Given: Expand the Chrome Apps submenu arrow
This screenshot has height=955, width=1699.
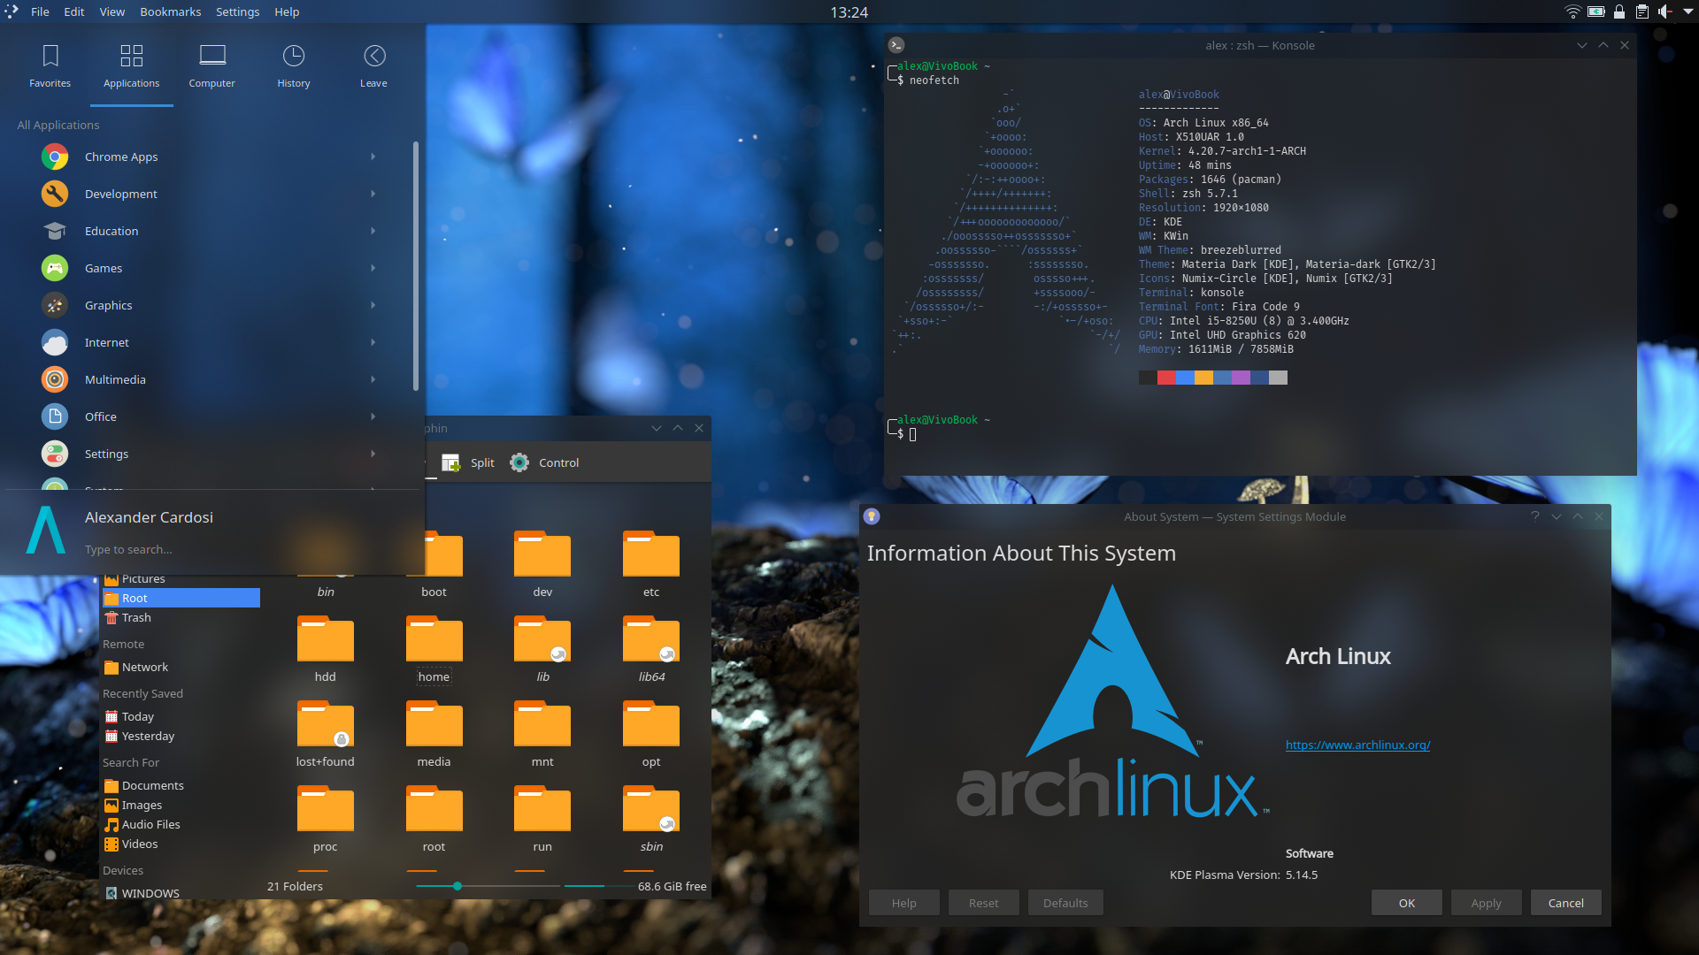Looking at the screenshot, I should pos(373,157).
